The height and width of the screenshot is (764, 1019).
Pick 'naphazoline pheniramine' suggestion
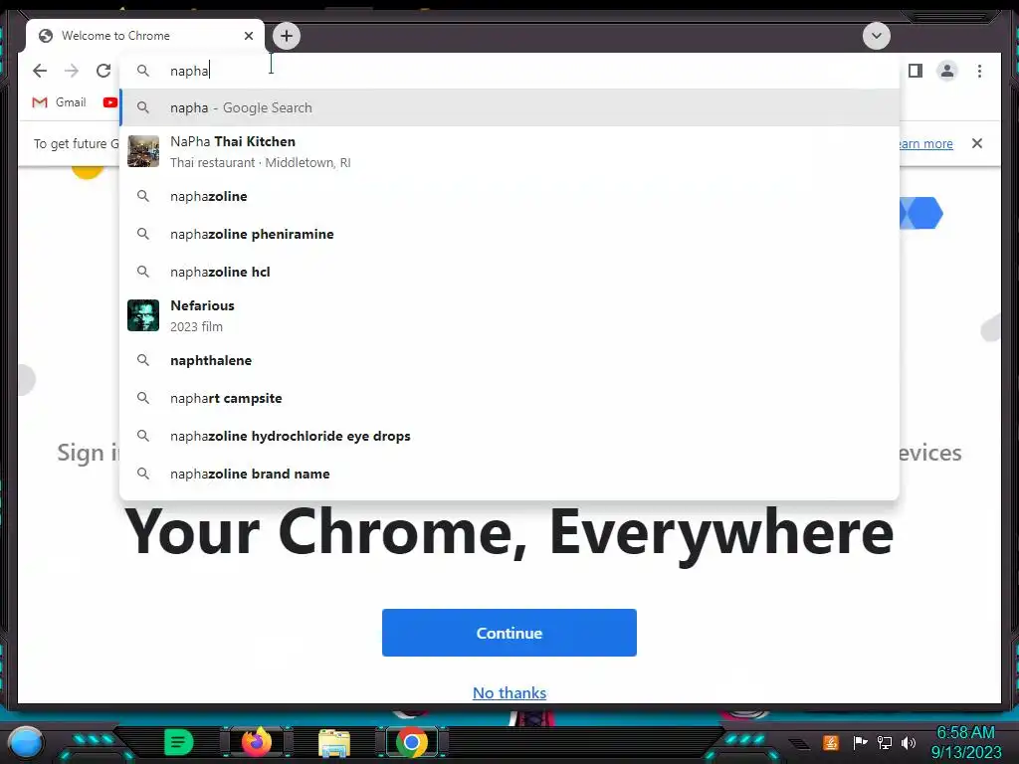pyautogui.click(x=509, y=234)
